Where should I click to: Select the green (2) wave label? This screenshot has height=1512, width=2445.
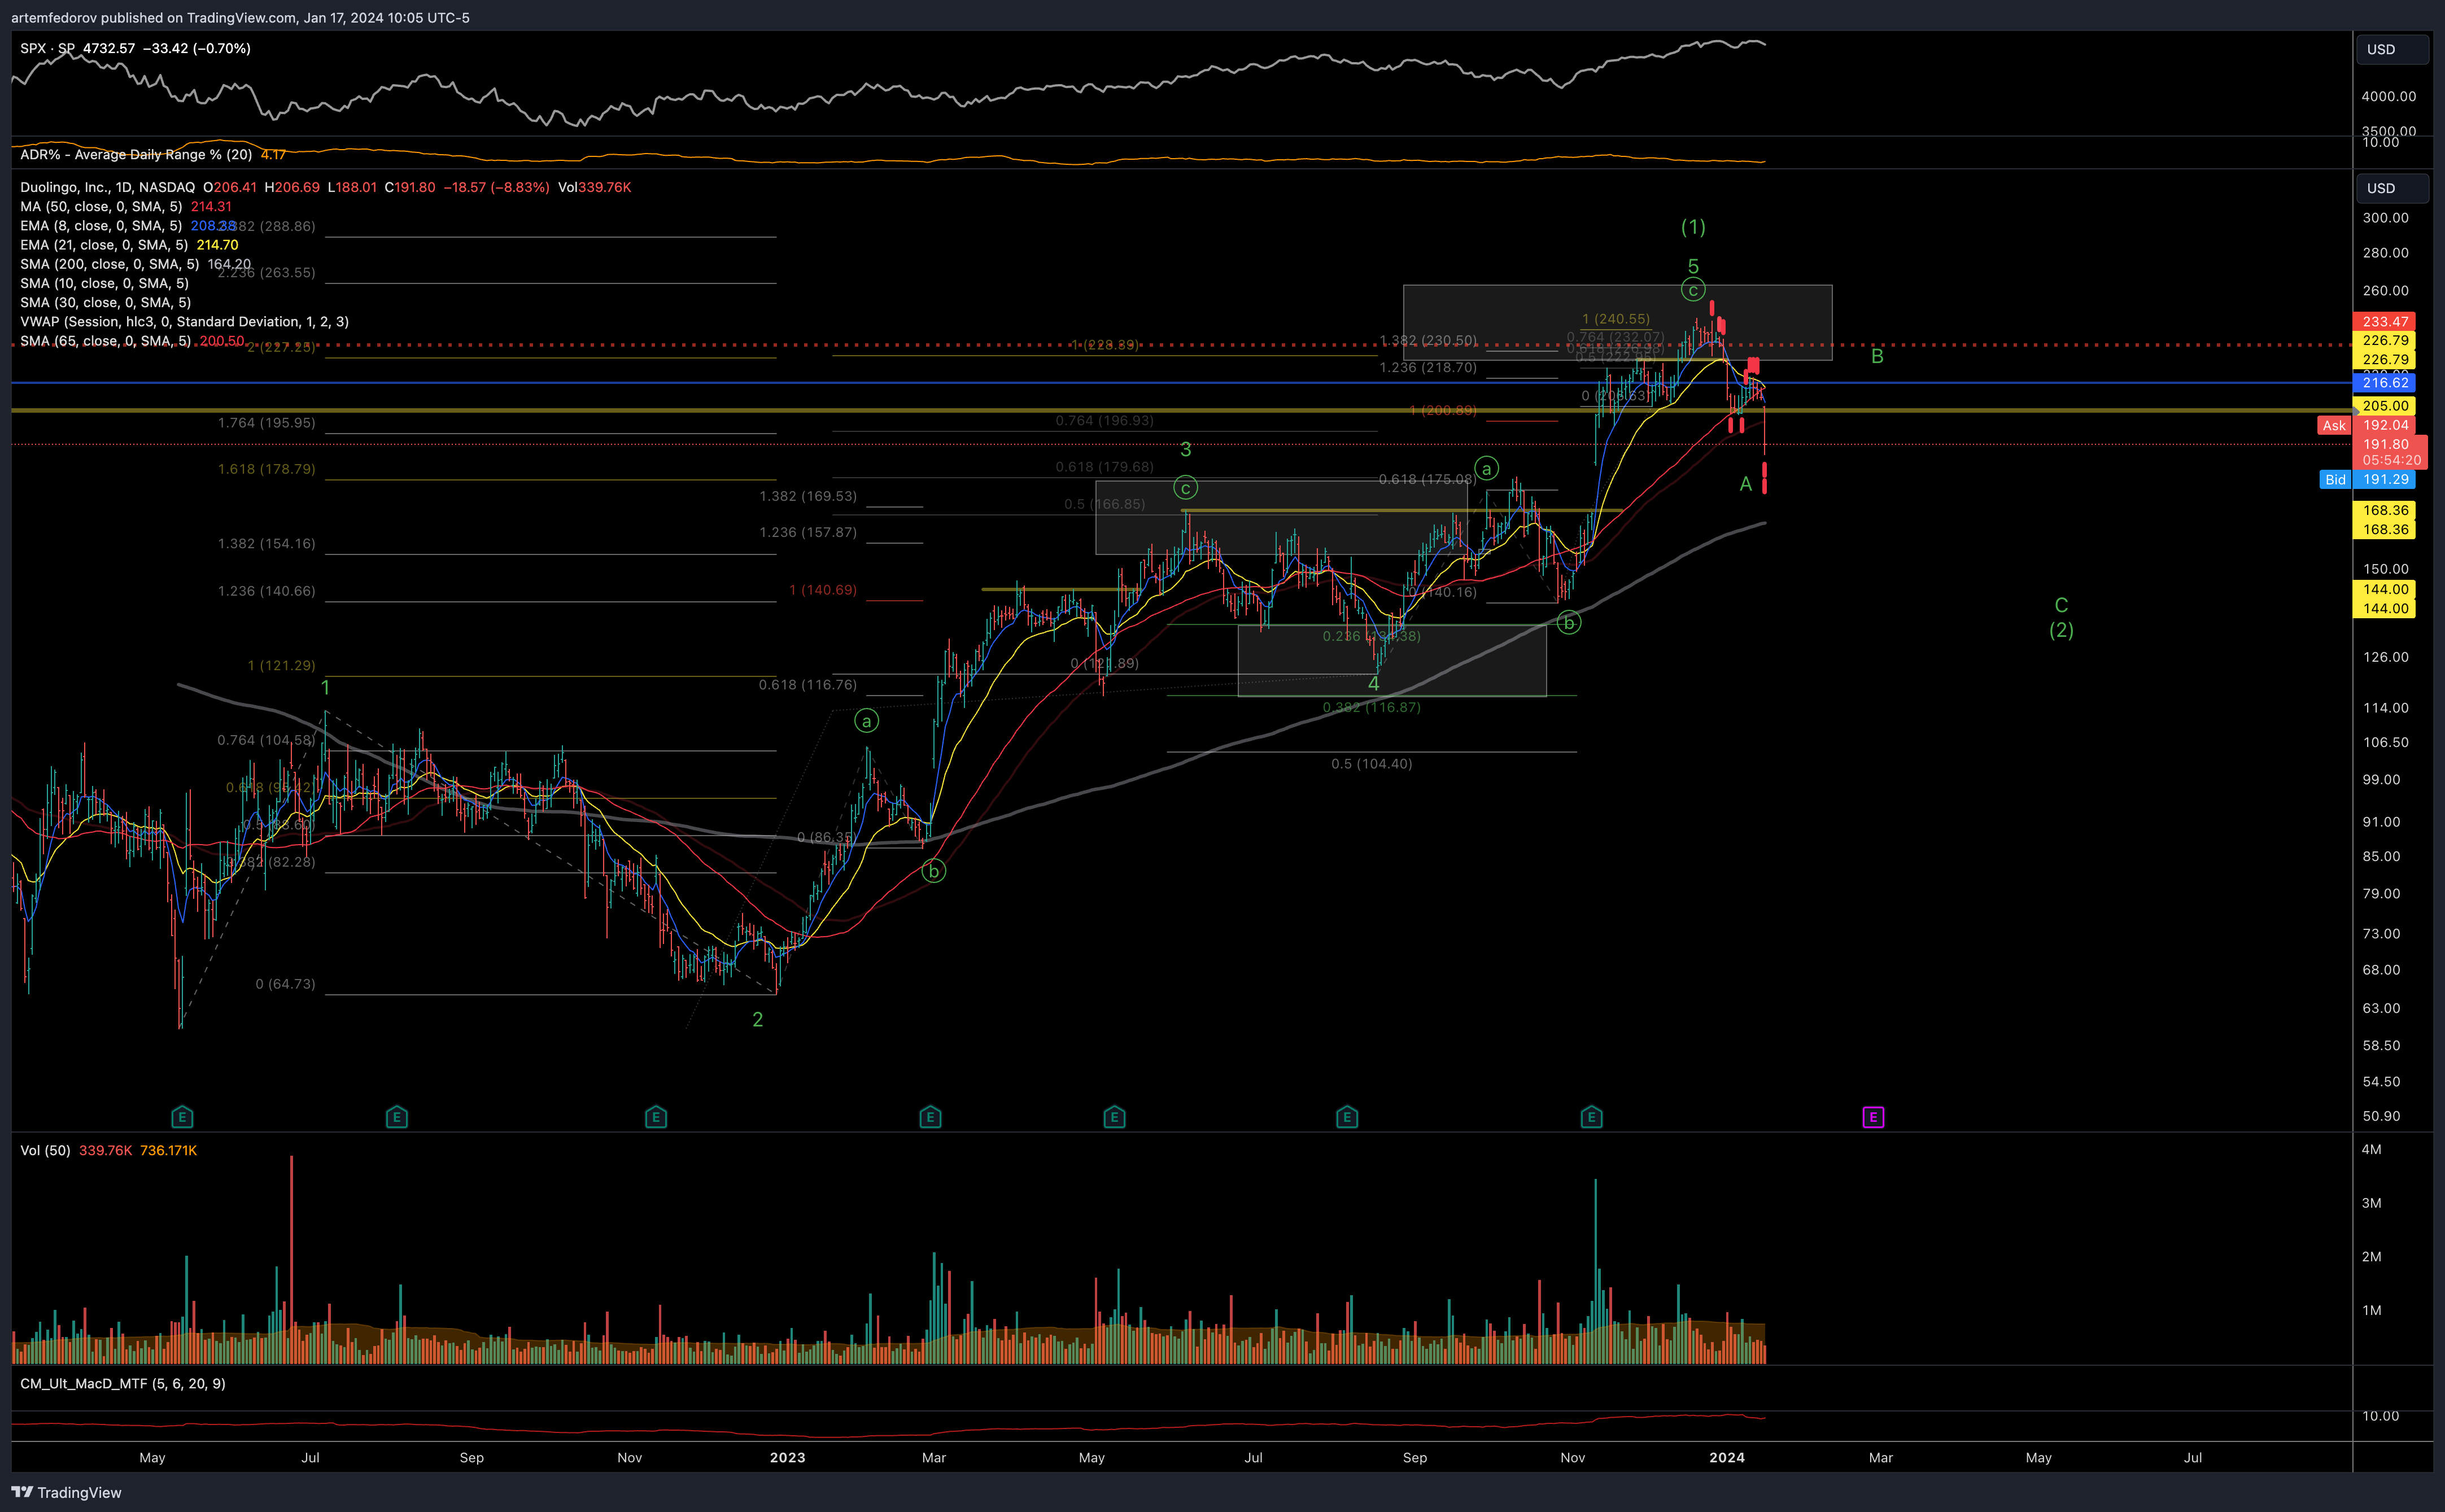(2061, 630)
